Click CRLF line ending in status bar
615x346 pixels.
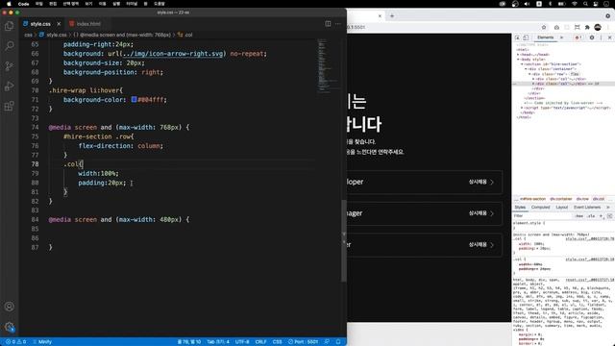pyautogui.click(x=260, y=342)
